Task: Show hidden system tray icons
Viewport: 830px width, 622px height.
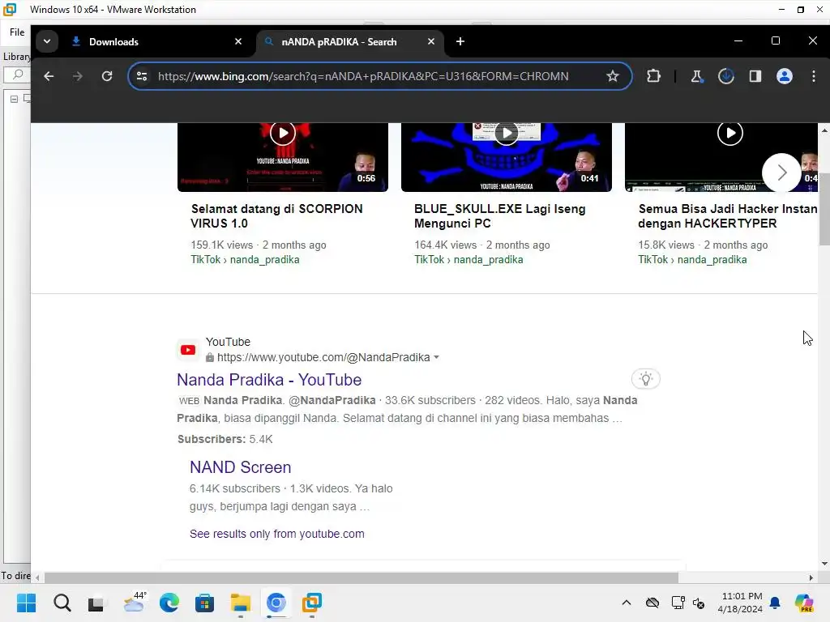Action: 627,603
